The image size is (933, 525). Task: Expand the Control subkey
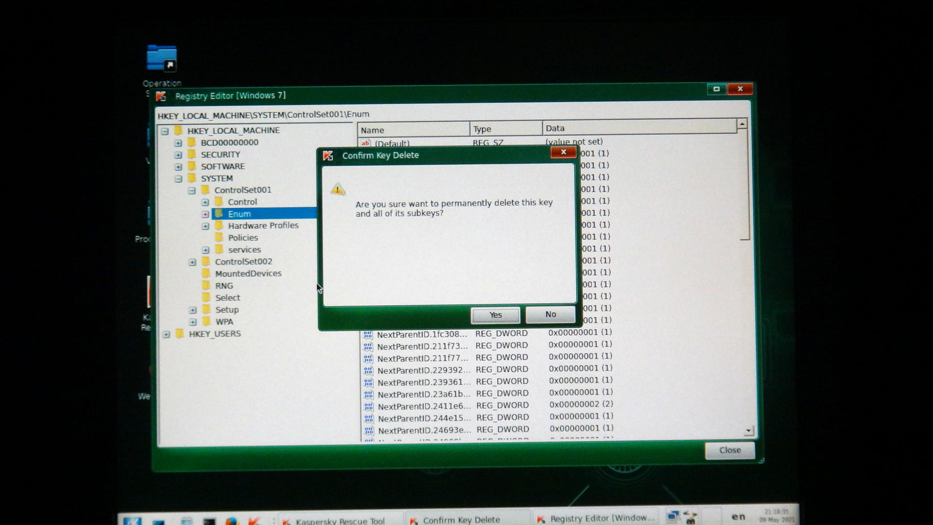(205, 202)
